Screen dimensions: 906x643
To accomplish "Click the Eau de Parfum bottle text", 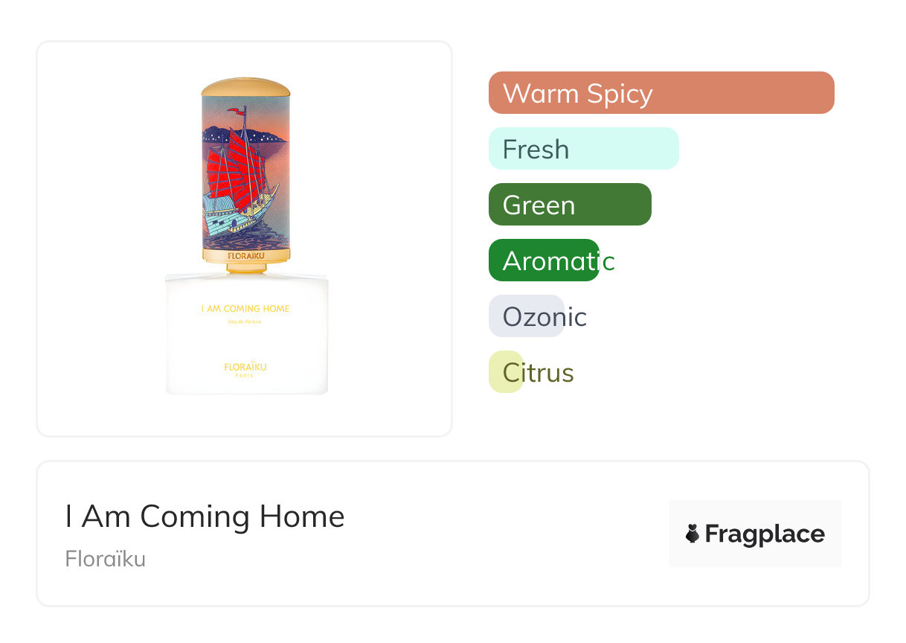I will (x=245, y=321).
